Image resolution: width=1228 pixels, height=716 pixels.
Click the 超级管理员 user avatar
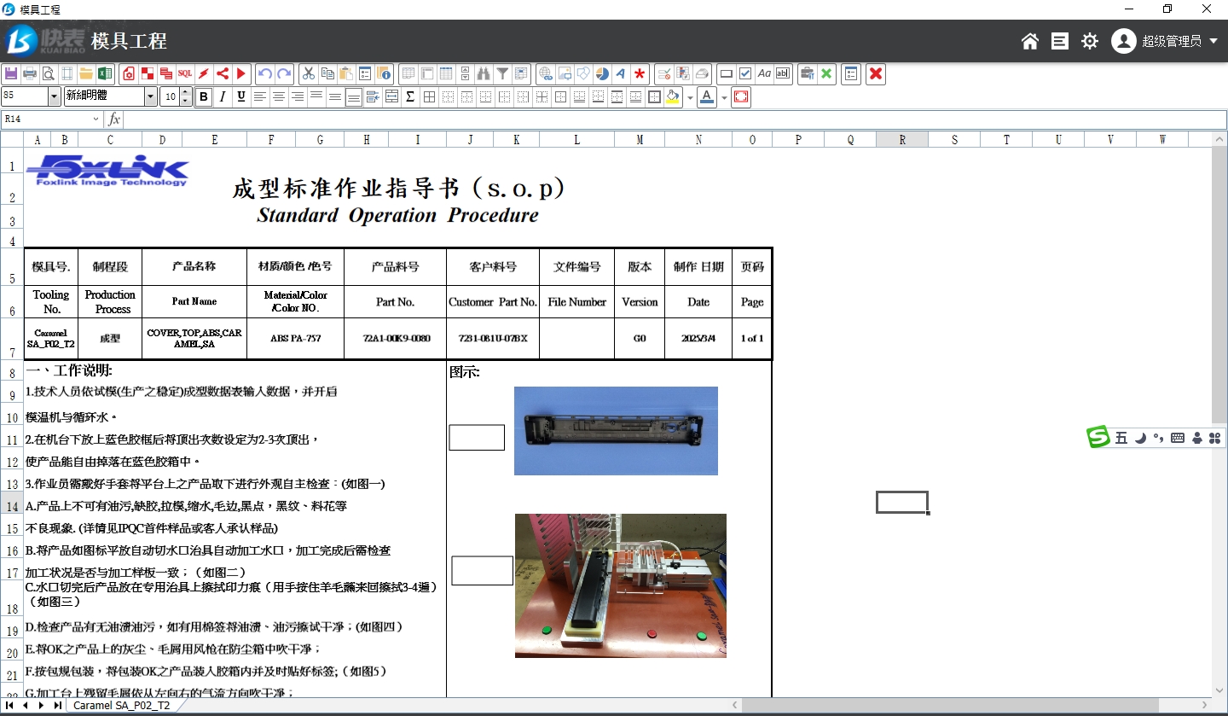click(1124, 41)
